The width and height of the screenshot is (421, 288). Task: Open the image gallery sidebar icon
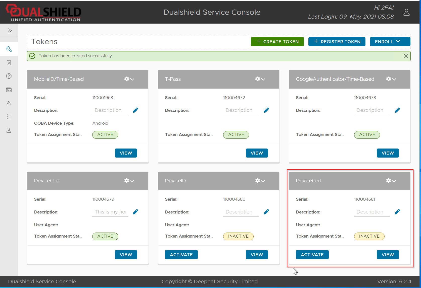coord(9,90)
